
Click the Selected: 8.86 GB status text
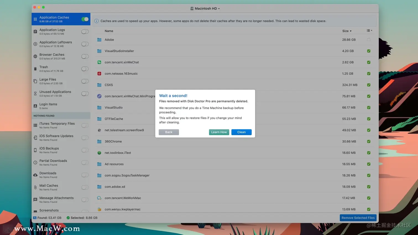(84, 218)
